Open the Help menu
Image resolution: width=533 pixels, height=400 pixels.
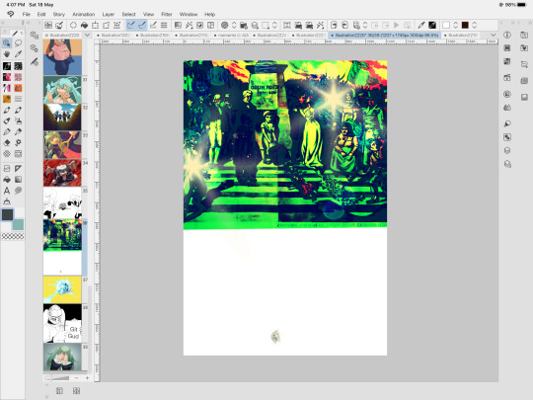tap(209, 14)
